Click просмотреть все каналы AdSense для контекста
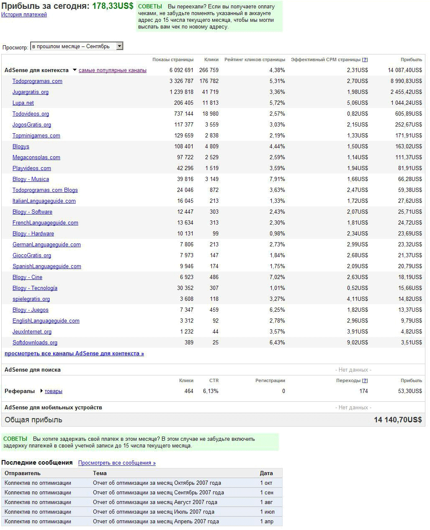This screenshot has height=530, width=430. pos(74,354)
